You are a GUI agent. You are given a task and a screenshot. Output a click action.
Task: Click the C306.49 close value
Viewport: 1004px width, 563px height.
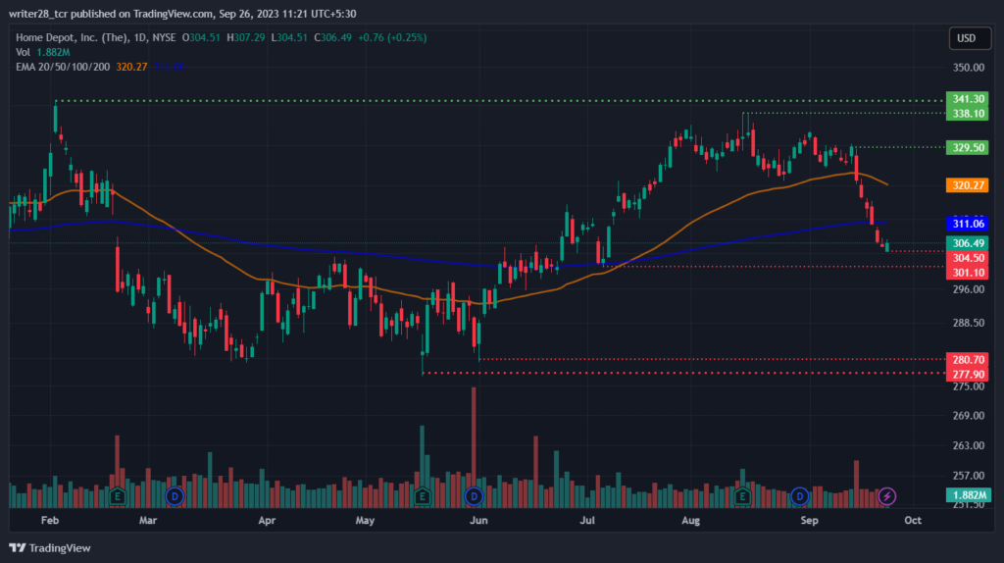[x=333, y=38]
